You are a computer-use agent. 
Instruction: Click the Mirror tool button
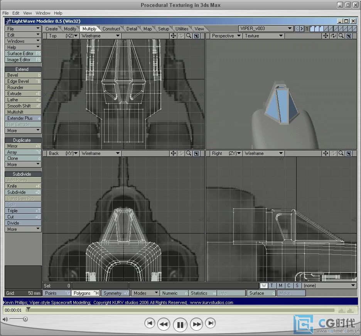(x=23, y=146)
